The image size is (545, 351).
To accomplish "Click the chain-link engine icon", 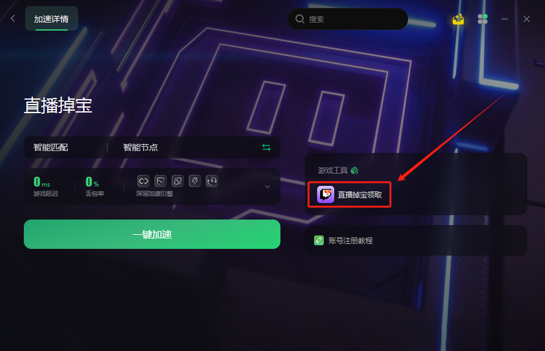I will point(144,181).
